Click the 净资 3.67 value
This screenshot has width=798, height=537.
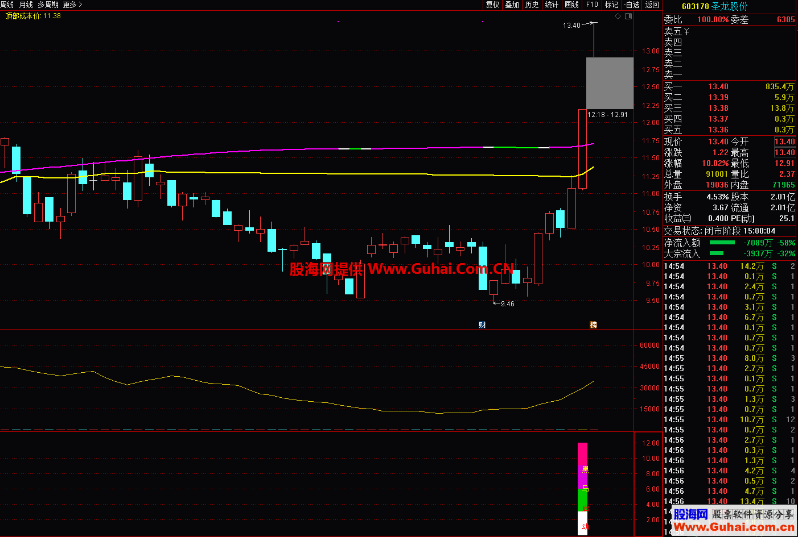pos(721,208)
